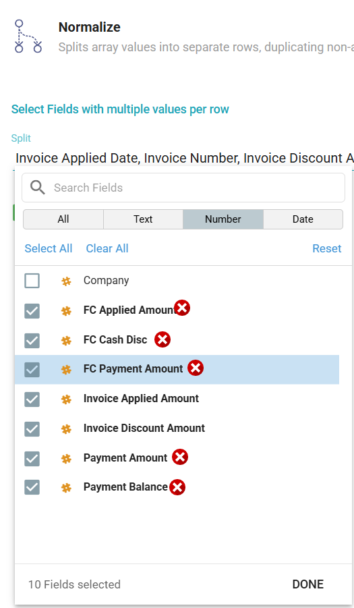This screenshot has width=354, height=608.
Task: Uncheck the Invoice Discount Amount checkbox
Action: click(32, 429)
